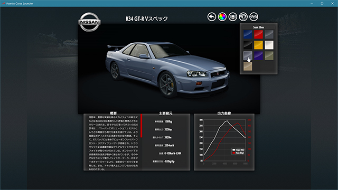The image size is (338, 190).
Task: Go back using the return arrow icon
Action: 212,17
